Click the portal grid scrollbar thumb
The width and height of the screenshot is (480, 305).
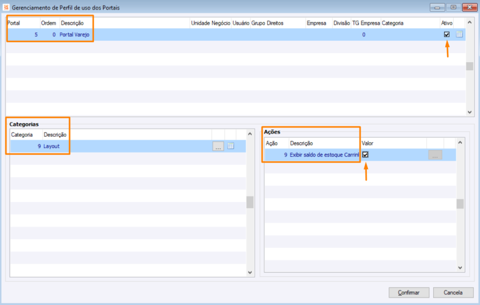click(x=470, y=66)
